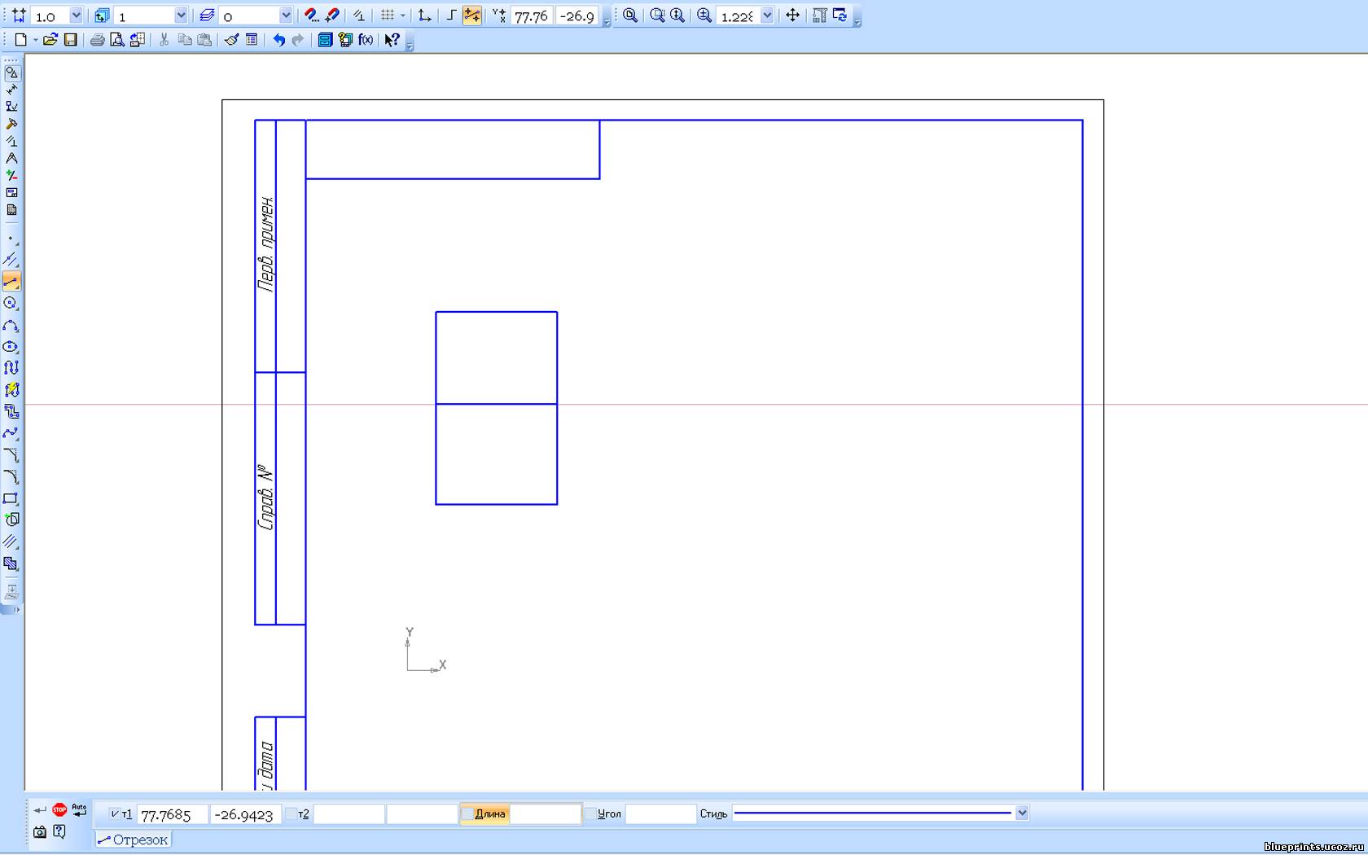Select the Bezier spline curve tool
This screenshot has width=1368, height=855.
11,433
